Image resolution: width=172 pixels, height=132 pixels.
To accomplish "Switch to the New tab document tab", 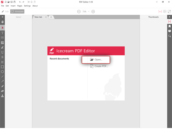I will pyautogui.click(x=38, y=17).
